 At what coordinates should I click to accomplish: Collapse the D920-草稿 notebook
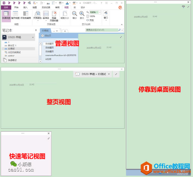point(33,37)
